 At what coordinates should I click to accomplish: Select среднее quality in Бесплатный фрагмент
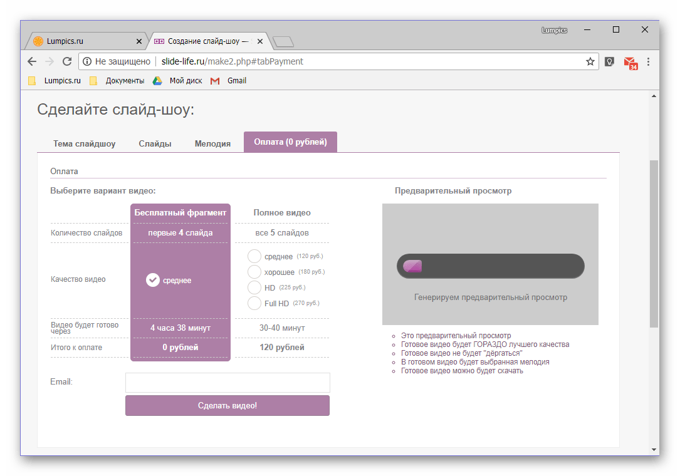(153, 280)
